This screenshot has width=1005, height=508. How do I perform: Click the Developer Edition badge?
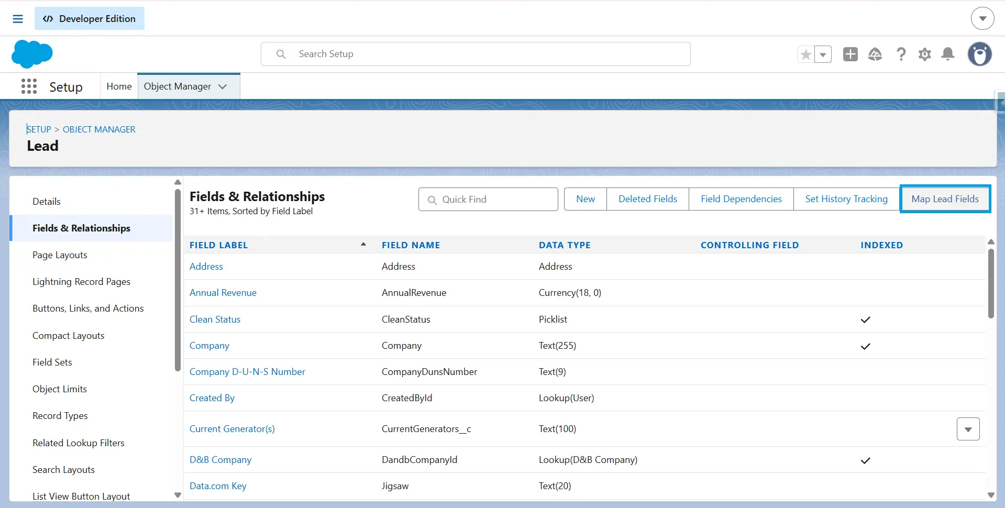tap(90, 19)
